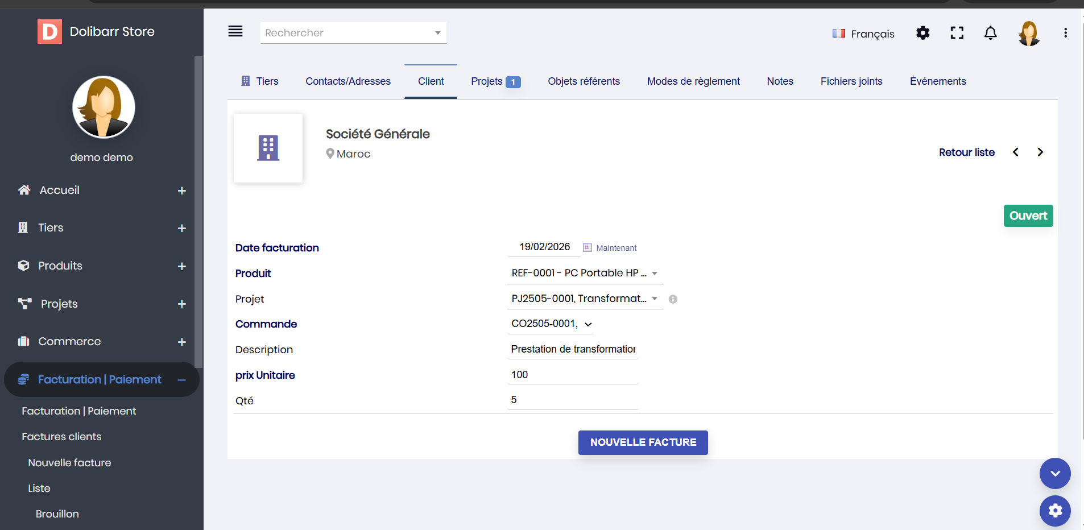
Task: Switch to the Projets tab
Action: (495, 81)
